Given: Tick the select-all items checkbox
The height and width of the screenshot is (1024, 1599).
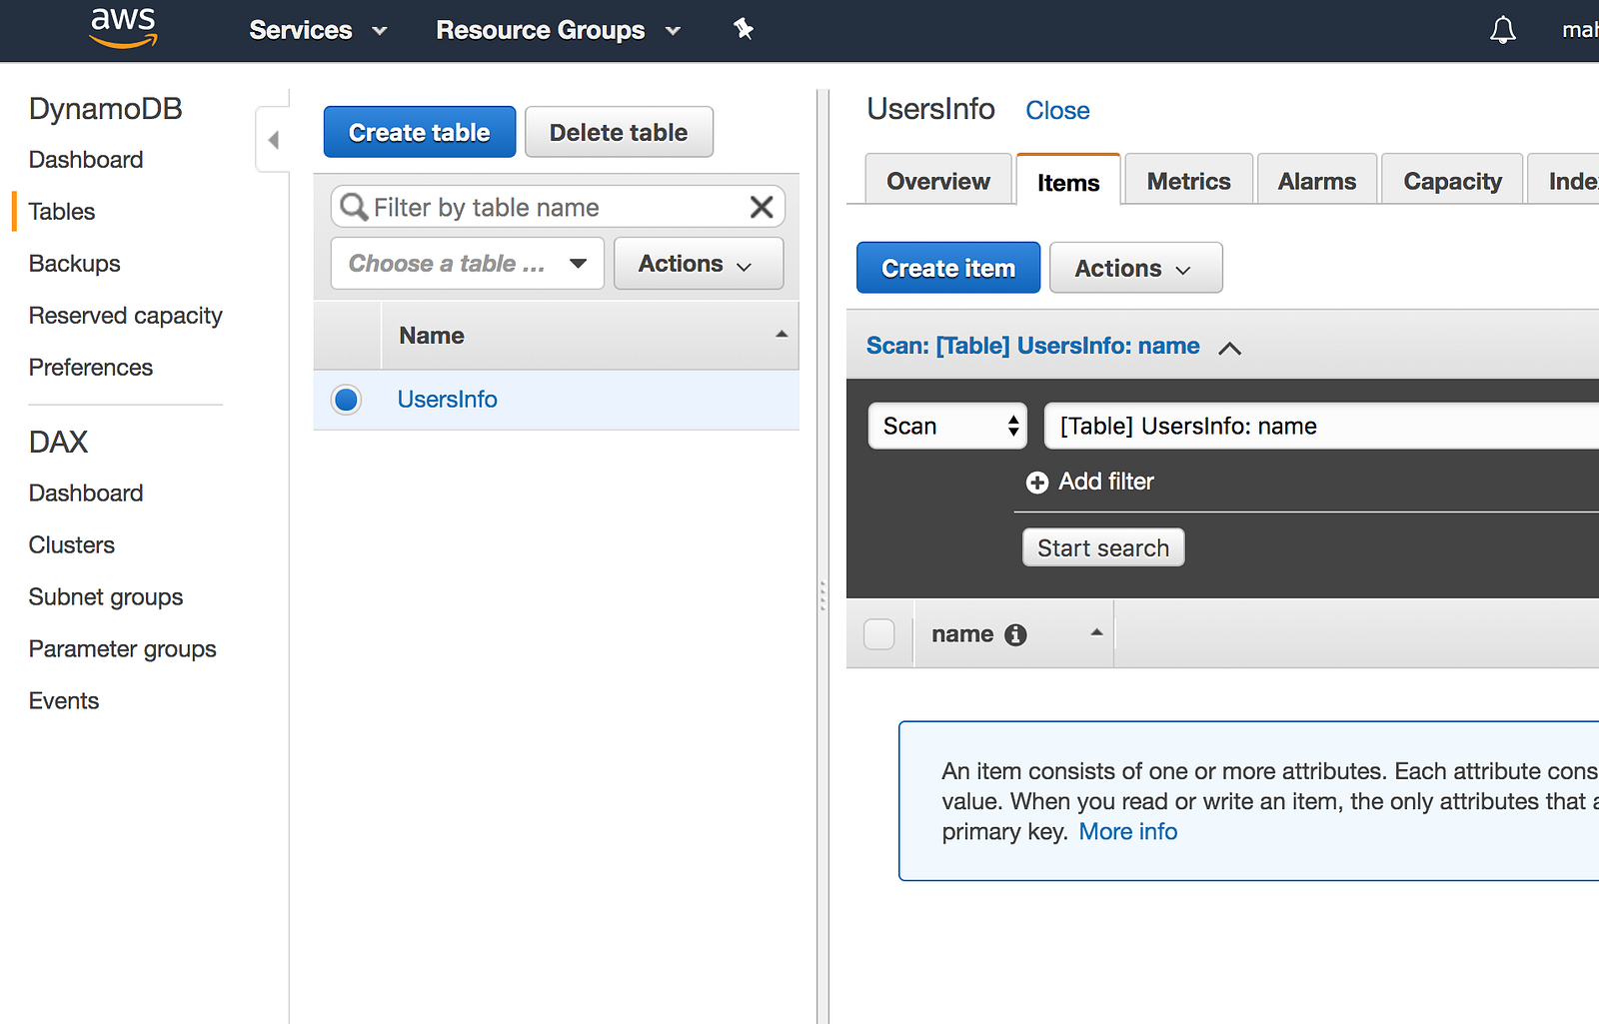Looking at the screenshot, I should tap(878, 634).
